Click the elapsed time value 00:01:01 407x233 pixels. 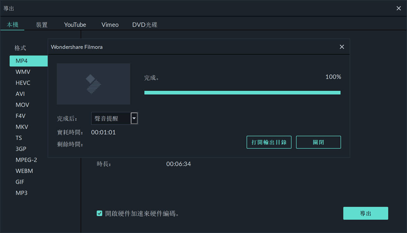click(103, 132)
